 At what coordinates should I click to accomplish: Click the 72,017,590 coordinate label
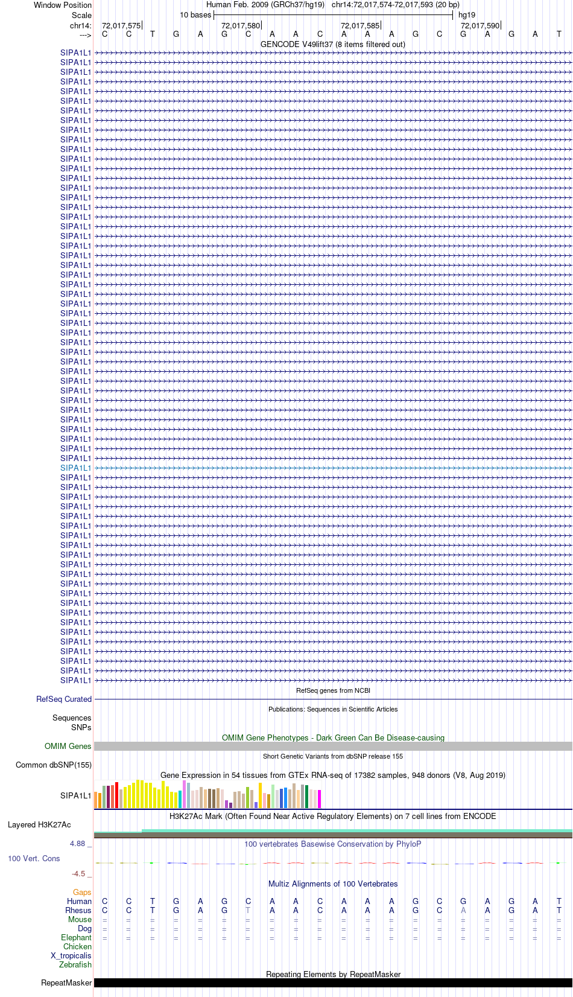[x=480, y=25]
